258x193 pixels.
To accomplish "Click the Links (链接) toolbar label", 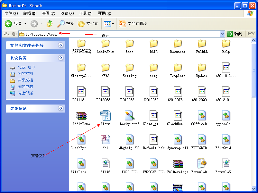I will point(251,34).
